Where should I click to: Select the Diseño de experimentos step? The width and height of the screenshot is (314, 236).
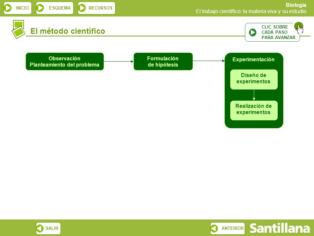(x=254, y=79)
